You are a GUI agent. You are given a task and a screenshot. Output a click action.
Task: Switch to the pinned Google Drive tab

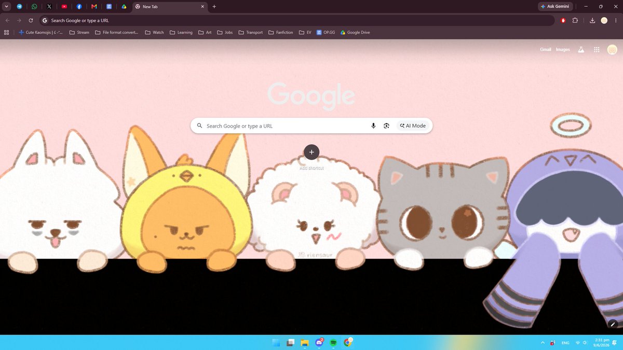(124, 7)
